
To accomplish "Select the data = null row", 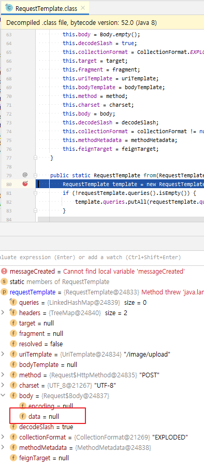I will point(102,416).
